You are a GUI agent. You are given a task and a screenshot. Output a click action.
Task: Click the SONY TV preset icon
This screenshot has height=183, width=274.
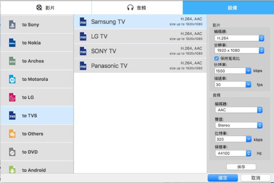pyautogui.click(x=83, y=51)
